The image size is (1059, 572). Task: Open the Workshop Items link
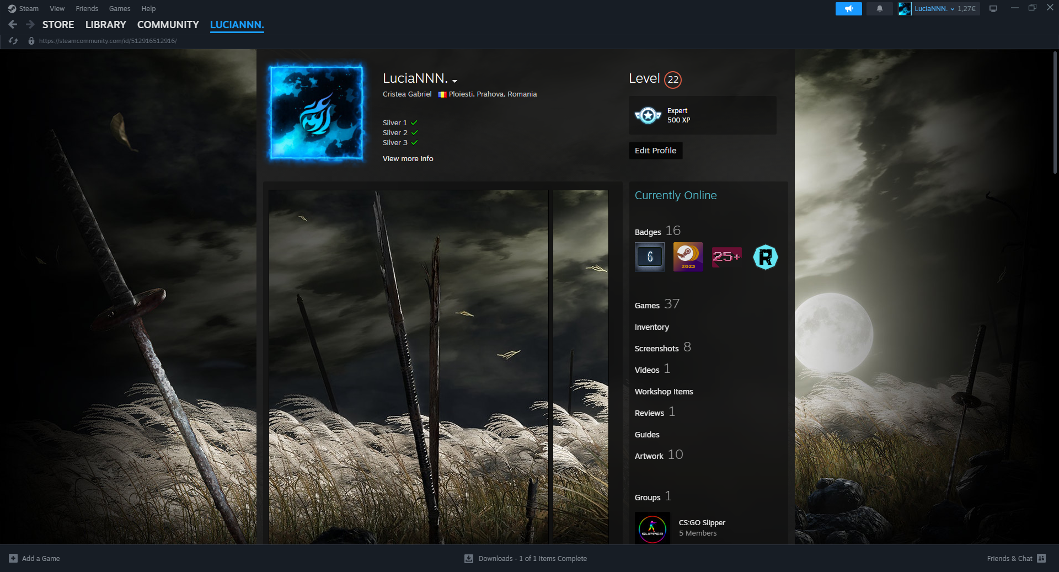(x=664, y=392)
